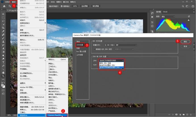Select Camera Raw(W) in preferences submenu
This screenshot has height=117, width=196.
tap(57, 115)
